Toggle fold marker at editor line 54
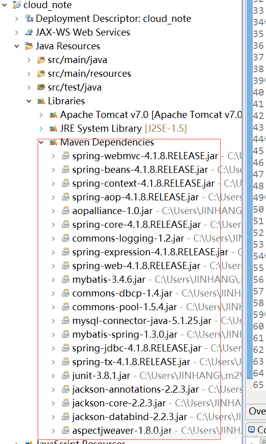266x444 pixels. click(265, 256)
